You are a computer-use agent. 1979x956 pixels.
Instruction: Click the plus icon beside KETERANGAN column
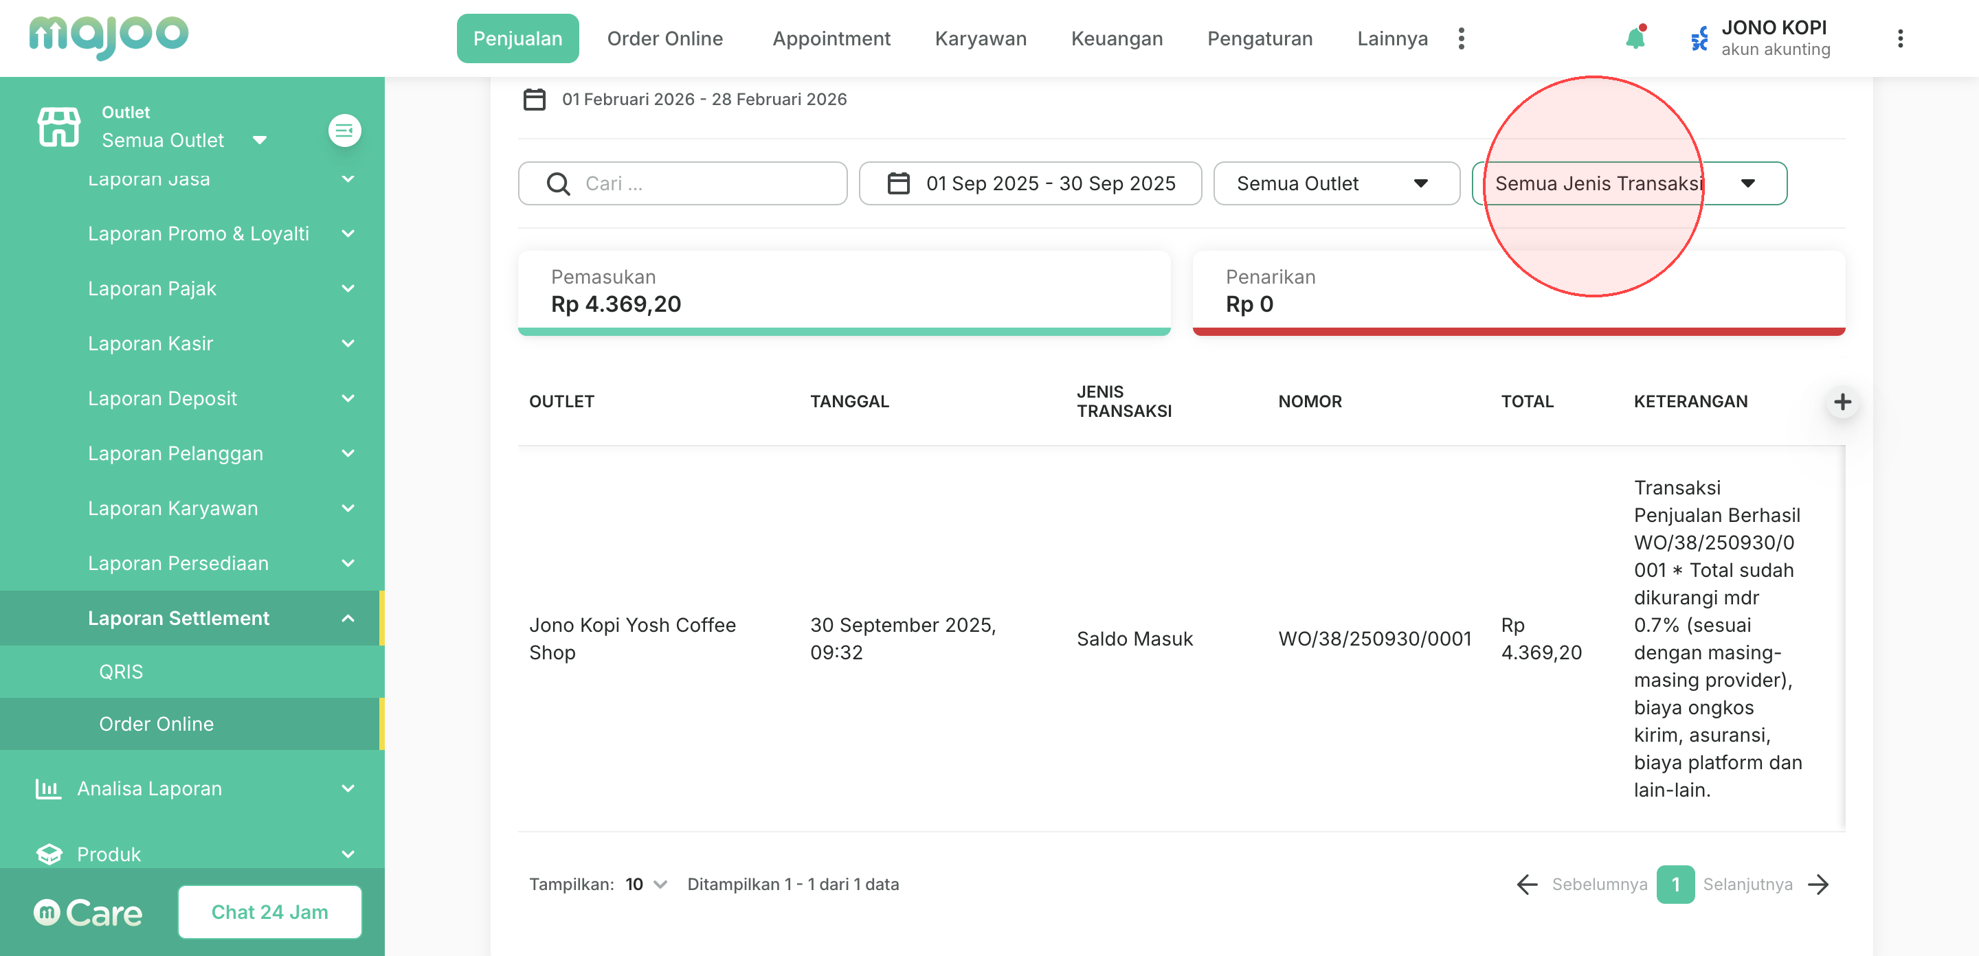tap(1842, 402)
